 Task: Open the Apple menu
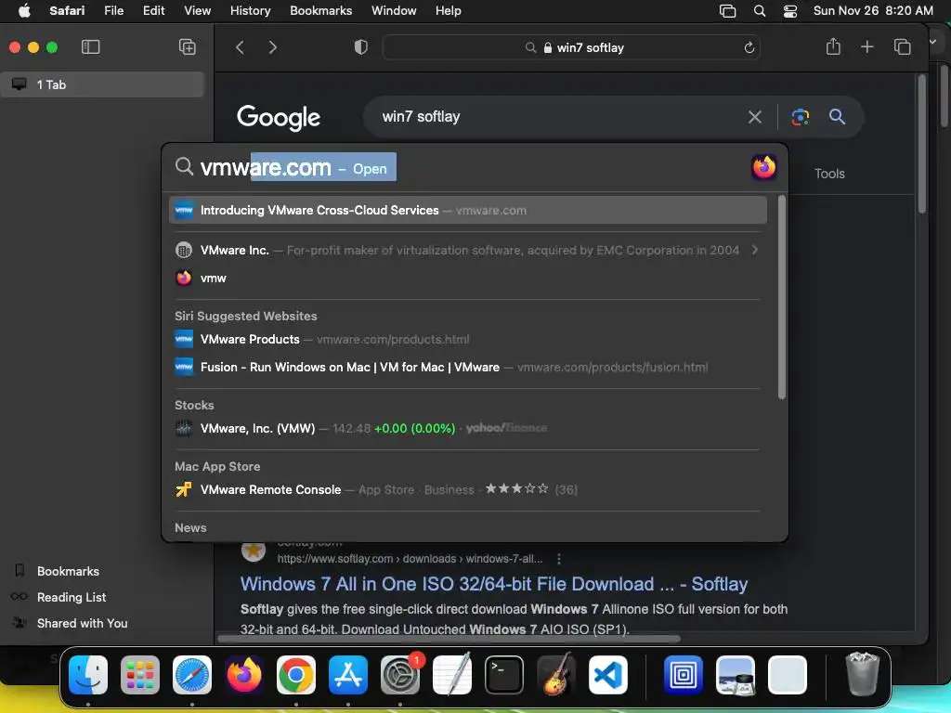tap(24, 11)
